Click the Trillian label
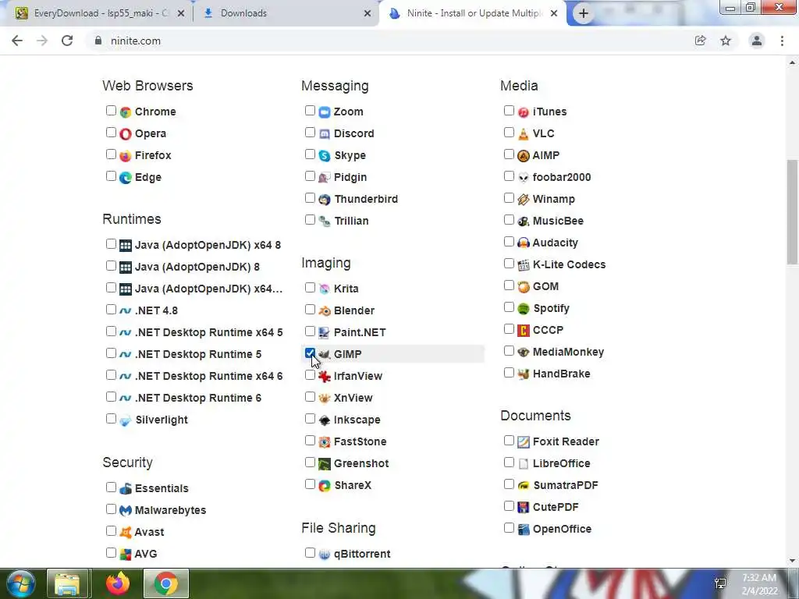 pyautogui.click(x=352, y=221)
